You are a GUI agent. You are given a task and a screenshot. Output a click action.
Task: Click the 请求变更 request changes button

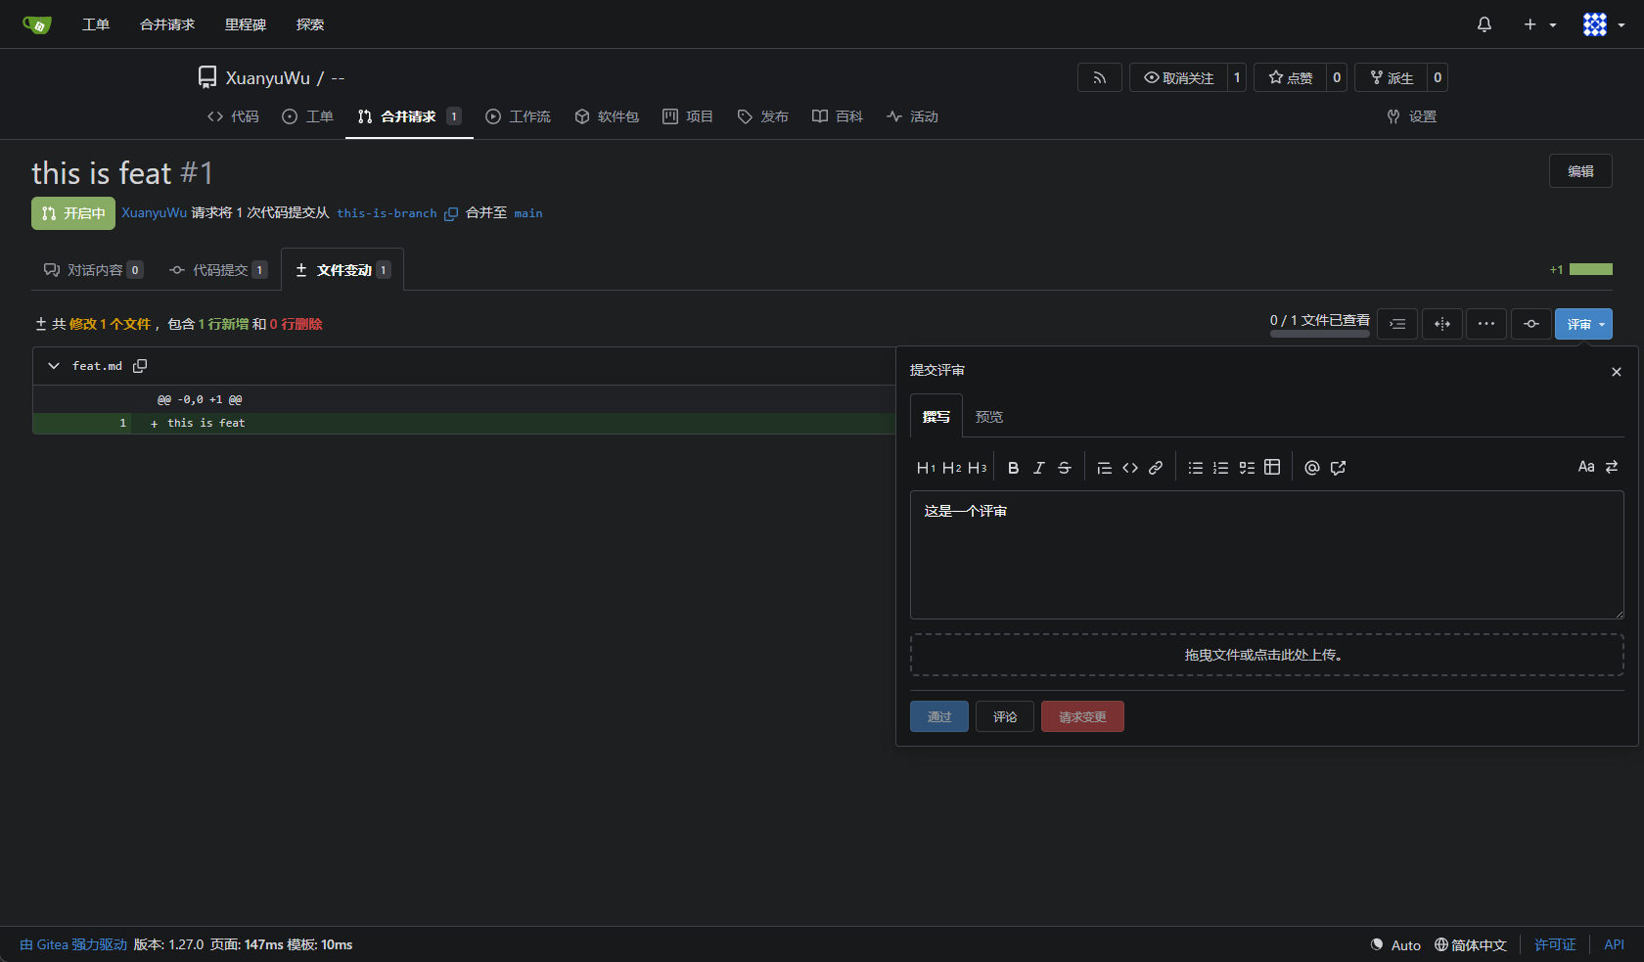pyautogui.click(x=1082, y=716)
